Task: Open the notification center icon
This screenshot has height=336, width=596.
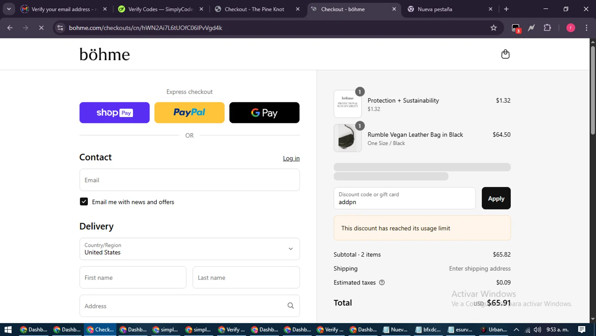Action: 582,330
